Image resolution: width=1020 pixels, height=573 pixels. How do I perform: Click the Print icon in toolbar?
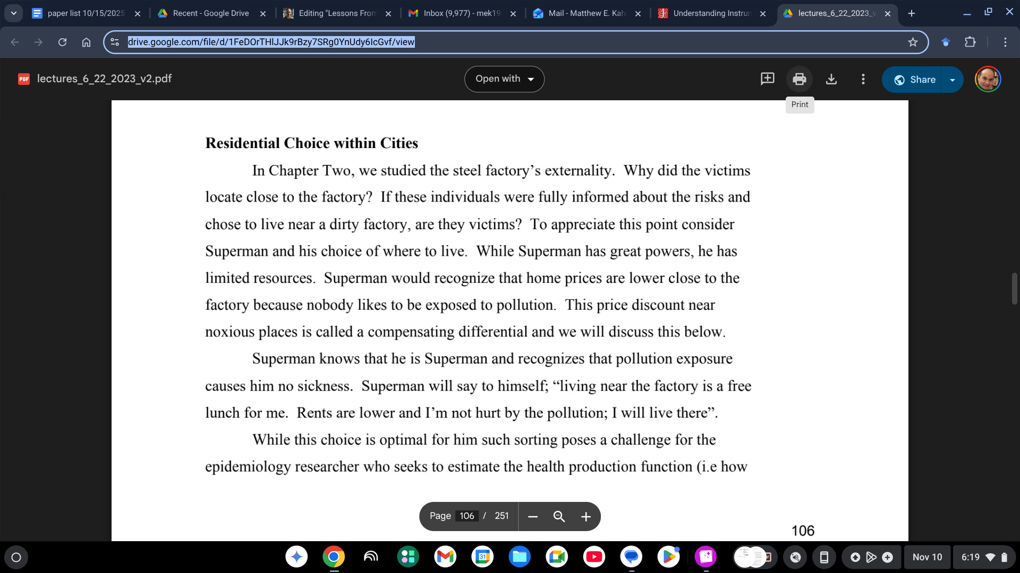pos(799,80)
